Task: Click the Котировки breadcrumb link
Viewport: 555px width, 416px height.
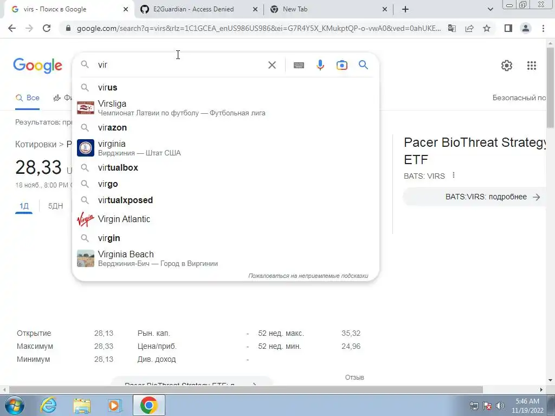Action: point(36,144)
